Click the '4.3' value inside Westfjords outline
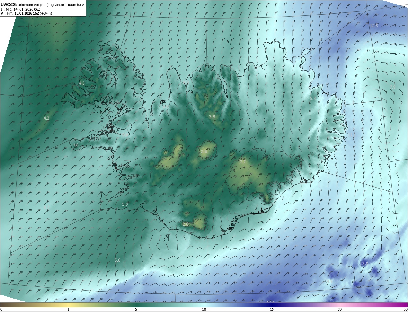Screen dimensions: 408x312 82,83
